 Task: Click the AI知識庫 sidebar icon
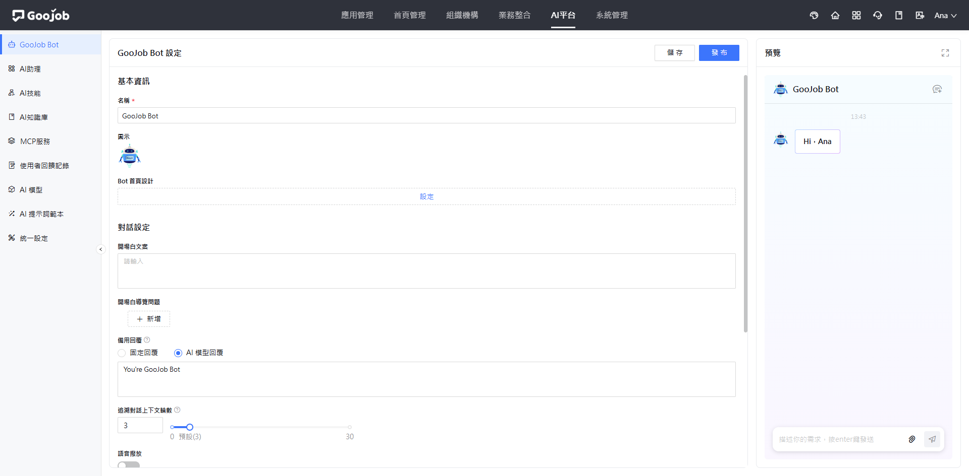pyautogui.click(x=12, y=117)
